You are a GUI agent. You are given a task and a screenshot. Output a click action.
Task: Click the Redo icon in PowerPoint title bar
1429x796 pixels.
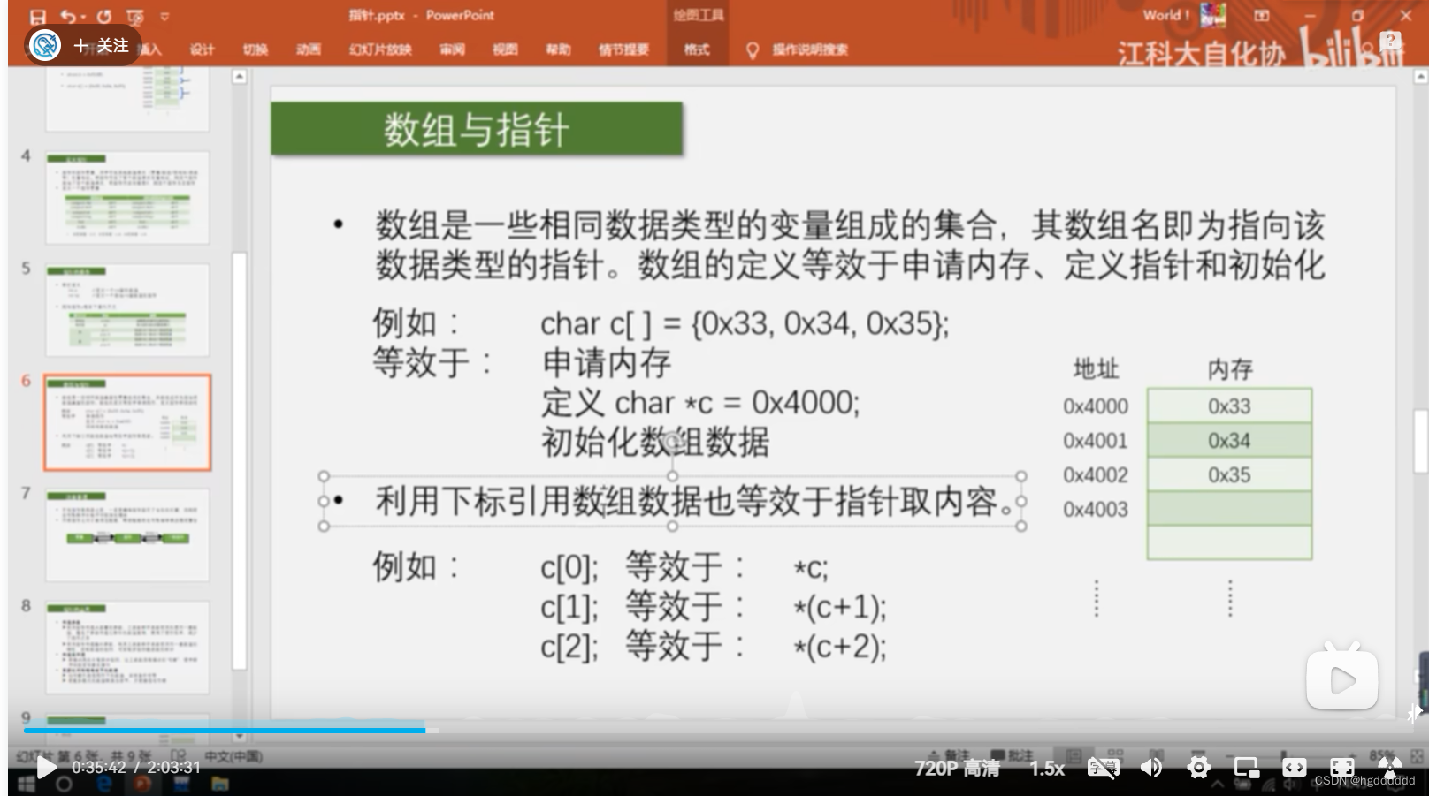tap(104, 16)
